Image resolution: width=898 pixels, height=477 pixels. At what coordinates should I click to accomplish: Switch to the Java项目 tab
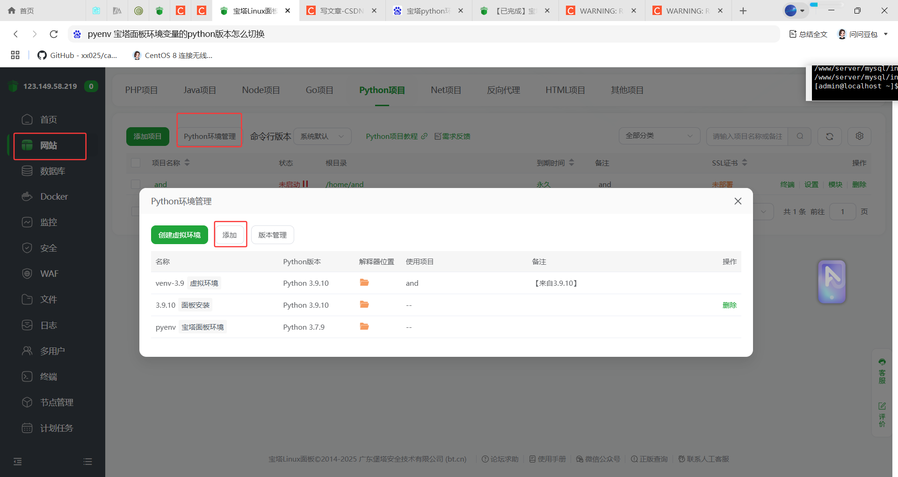200,90
